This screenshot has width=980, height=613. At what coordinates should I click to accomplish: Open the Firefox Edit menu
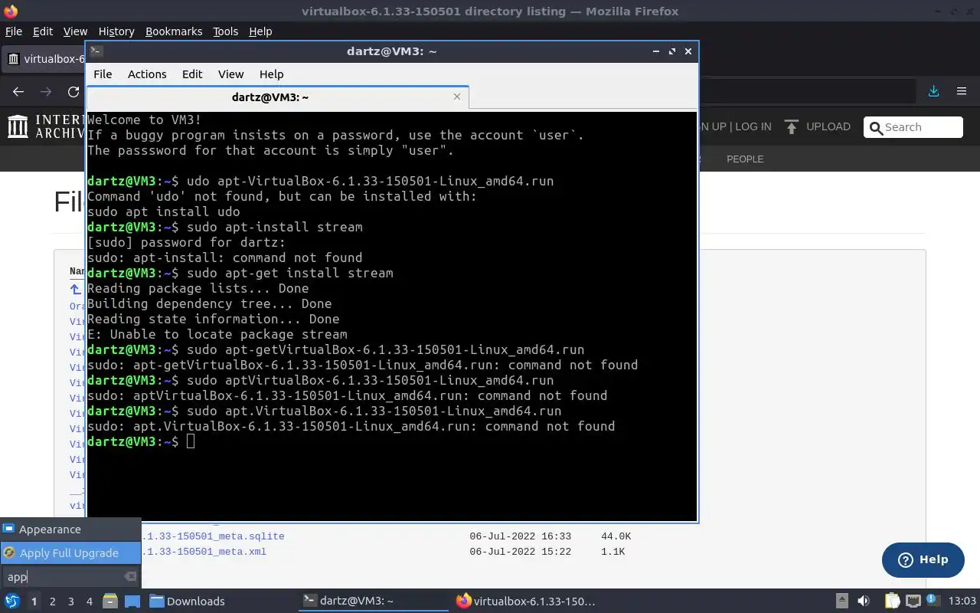pyautogui.click(x=43, y=31)
